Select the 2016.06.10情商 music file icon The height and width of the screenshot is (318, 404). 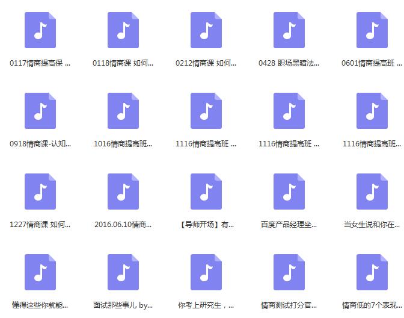point(123,192)
